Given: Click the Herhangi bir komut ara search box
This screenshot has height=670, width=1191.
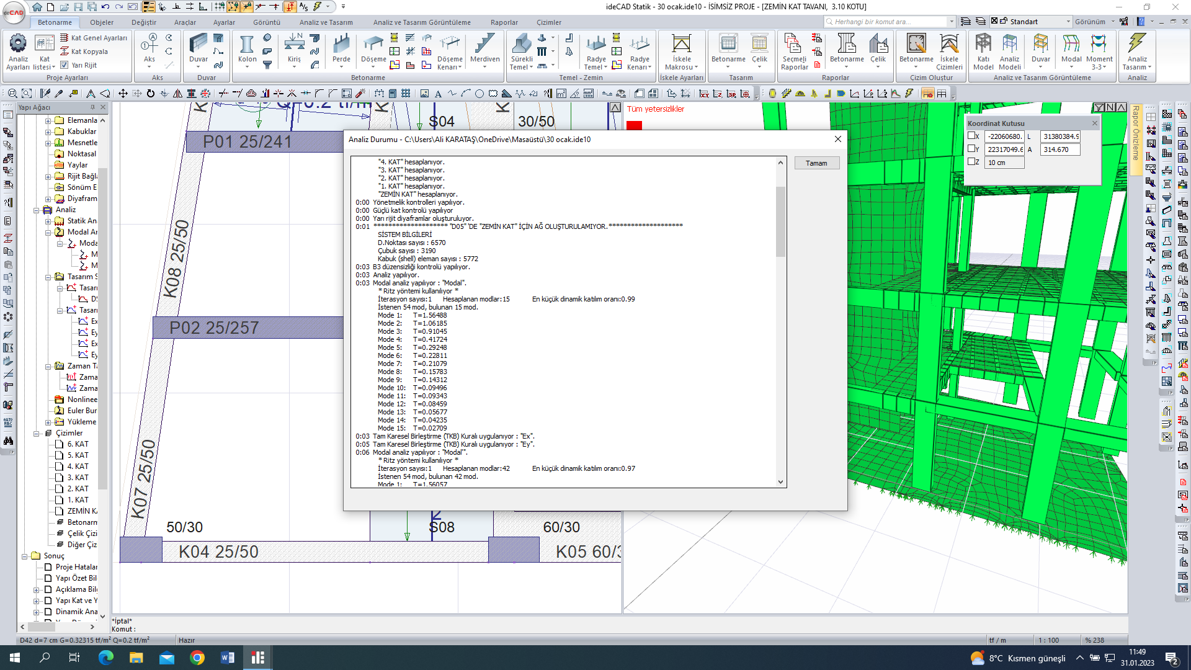Looking at the screenshot, I should click(890, 22).
